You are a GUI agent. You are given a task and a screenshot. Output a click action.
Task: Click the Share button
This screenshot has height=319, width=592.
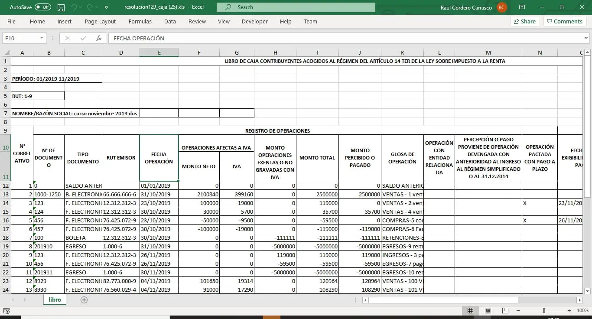pos(524,21)
